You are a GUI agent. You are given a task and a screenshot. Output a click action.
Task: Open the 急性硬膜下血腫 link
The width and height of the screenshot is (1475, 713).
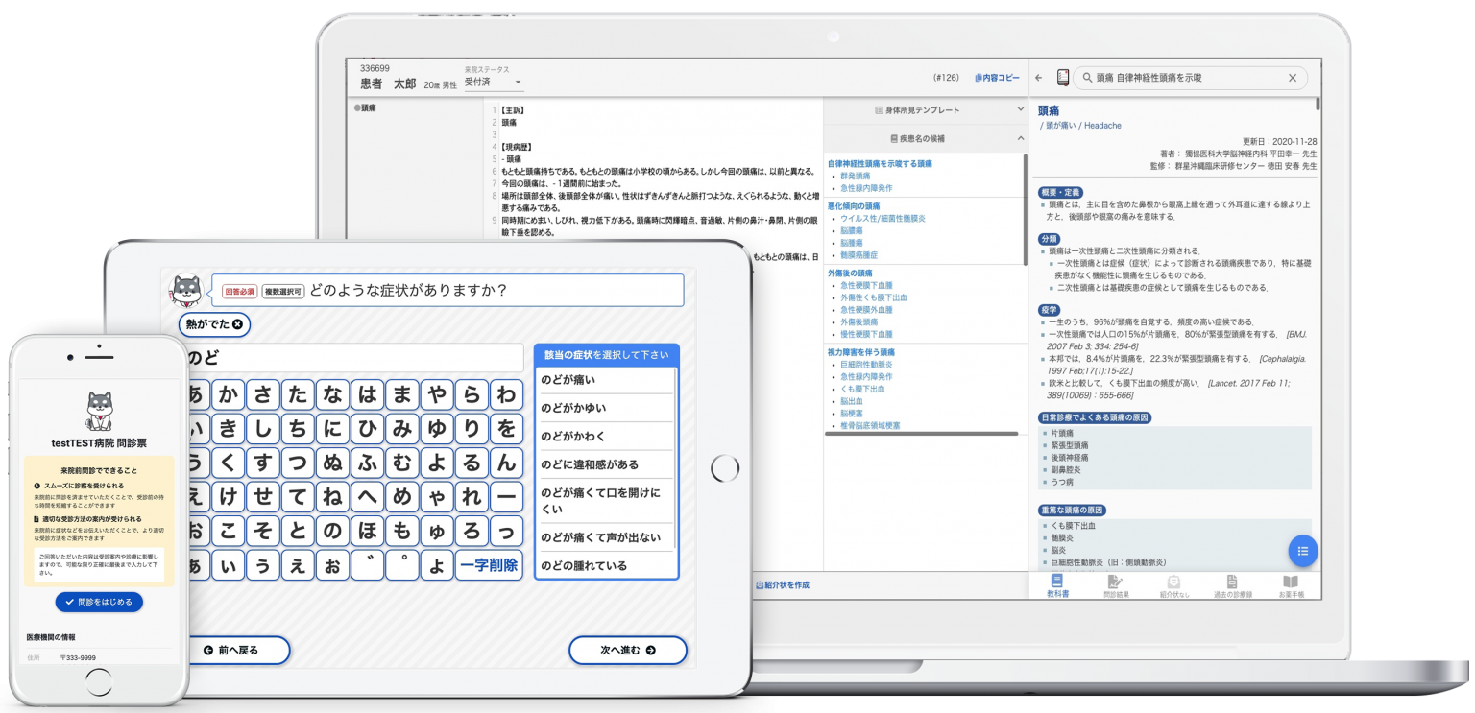866,285
